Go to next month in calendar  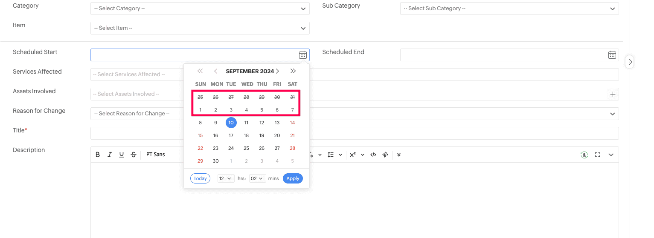[x=278, y=71]
